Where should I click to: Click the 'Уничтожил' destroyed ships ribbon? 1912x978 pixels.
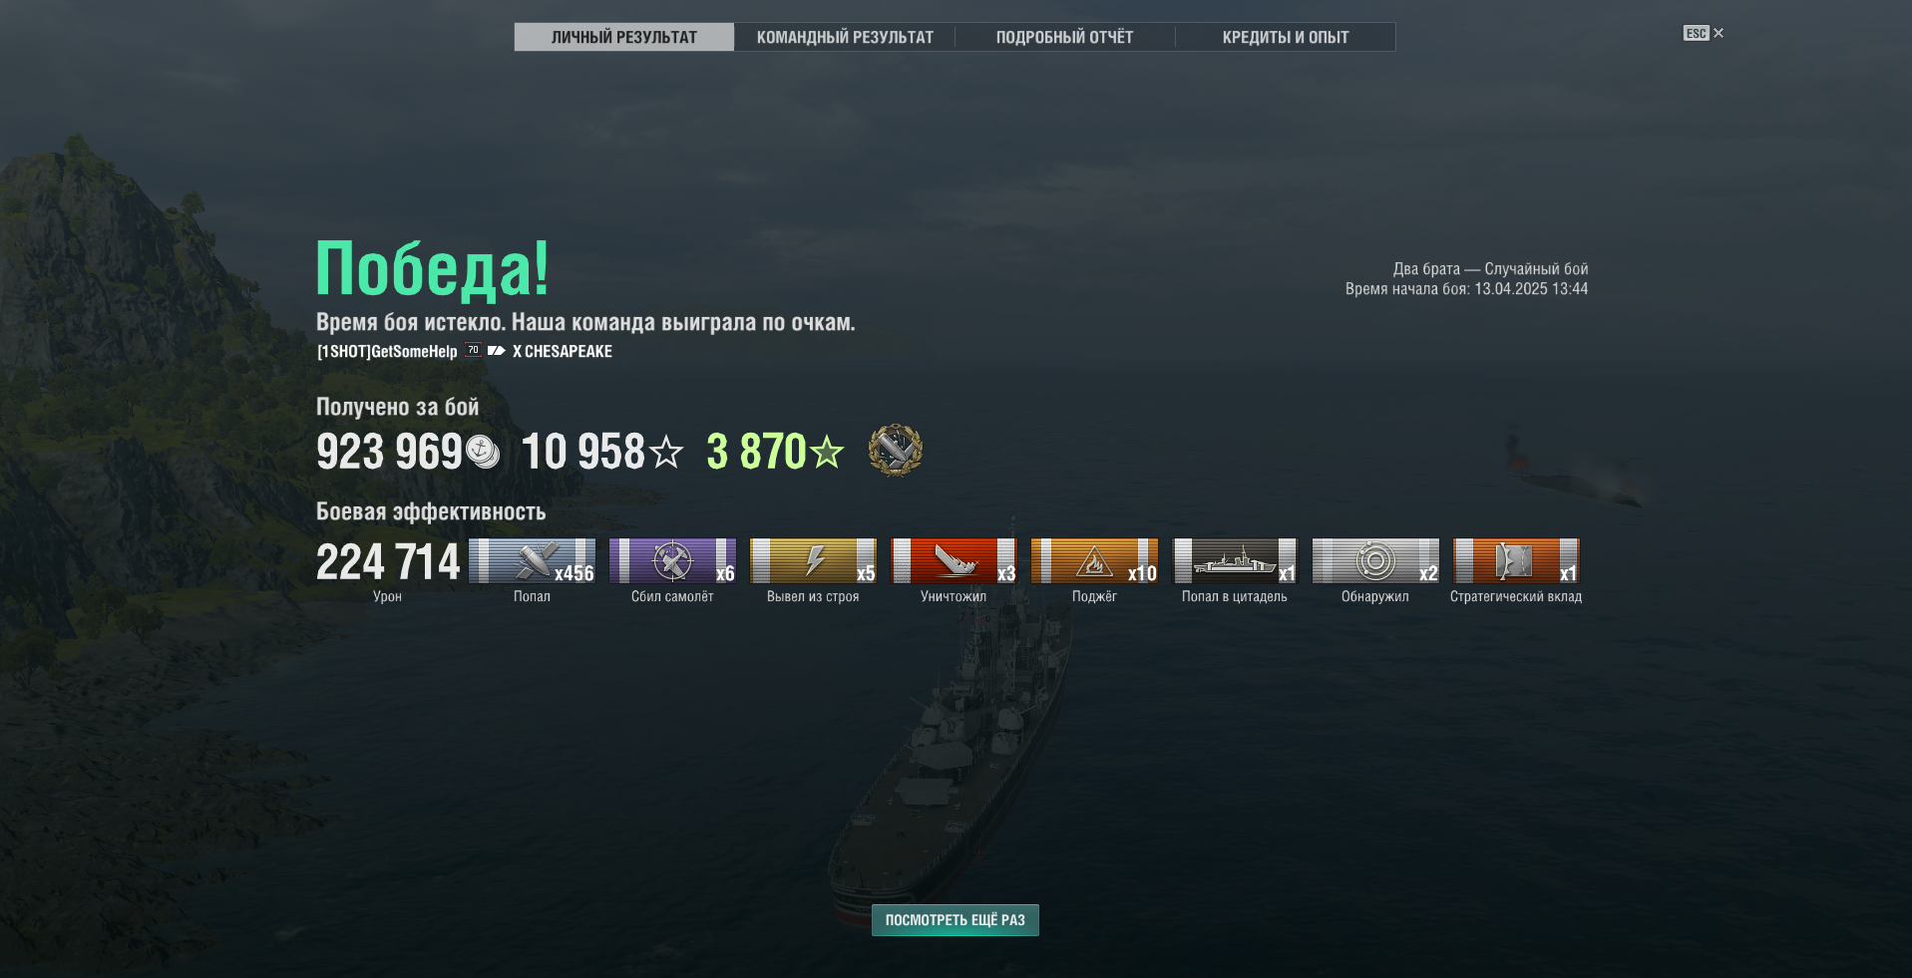pyautogui.click(x=954, y=560)
